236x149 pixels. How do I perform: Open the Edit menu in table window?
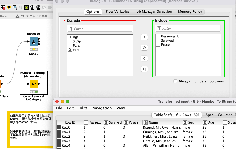click(70, 108)
